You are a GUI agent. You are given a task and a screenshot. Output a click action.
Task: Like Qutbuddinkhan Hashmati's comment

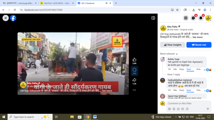175,90
